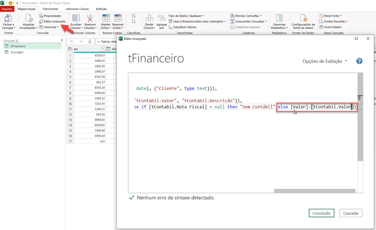Viewport: 376px width, 230px height.
Task: Click the code editor horizontal scrollbar
Action: pos(314,191)
